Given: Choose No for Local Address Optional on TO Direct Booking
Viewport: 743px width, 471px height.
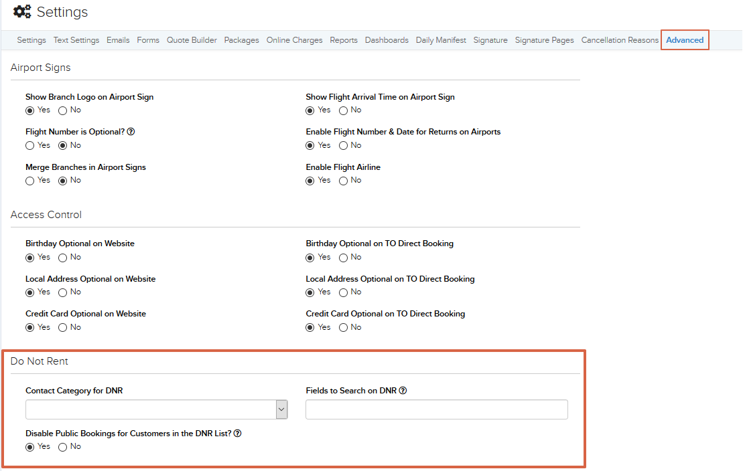Looking at the screenshot, I should (342, 292).
